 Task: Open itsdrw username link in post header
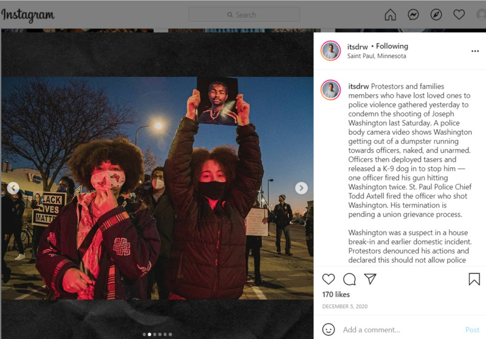coord(357,47)
